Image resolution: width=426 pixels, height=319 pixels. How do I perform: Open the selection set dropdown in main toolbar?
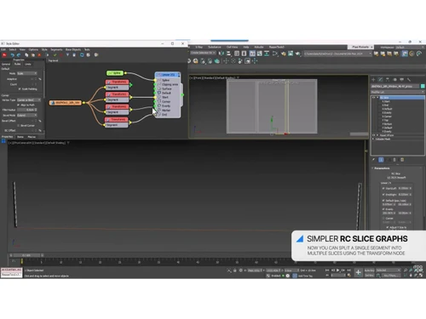click(203, 53)
